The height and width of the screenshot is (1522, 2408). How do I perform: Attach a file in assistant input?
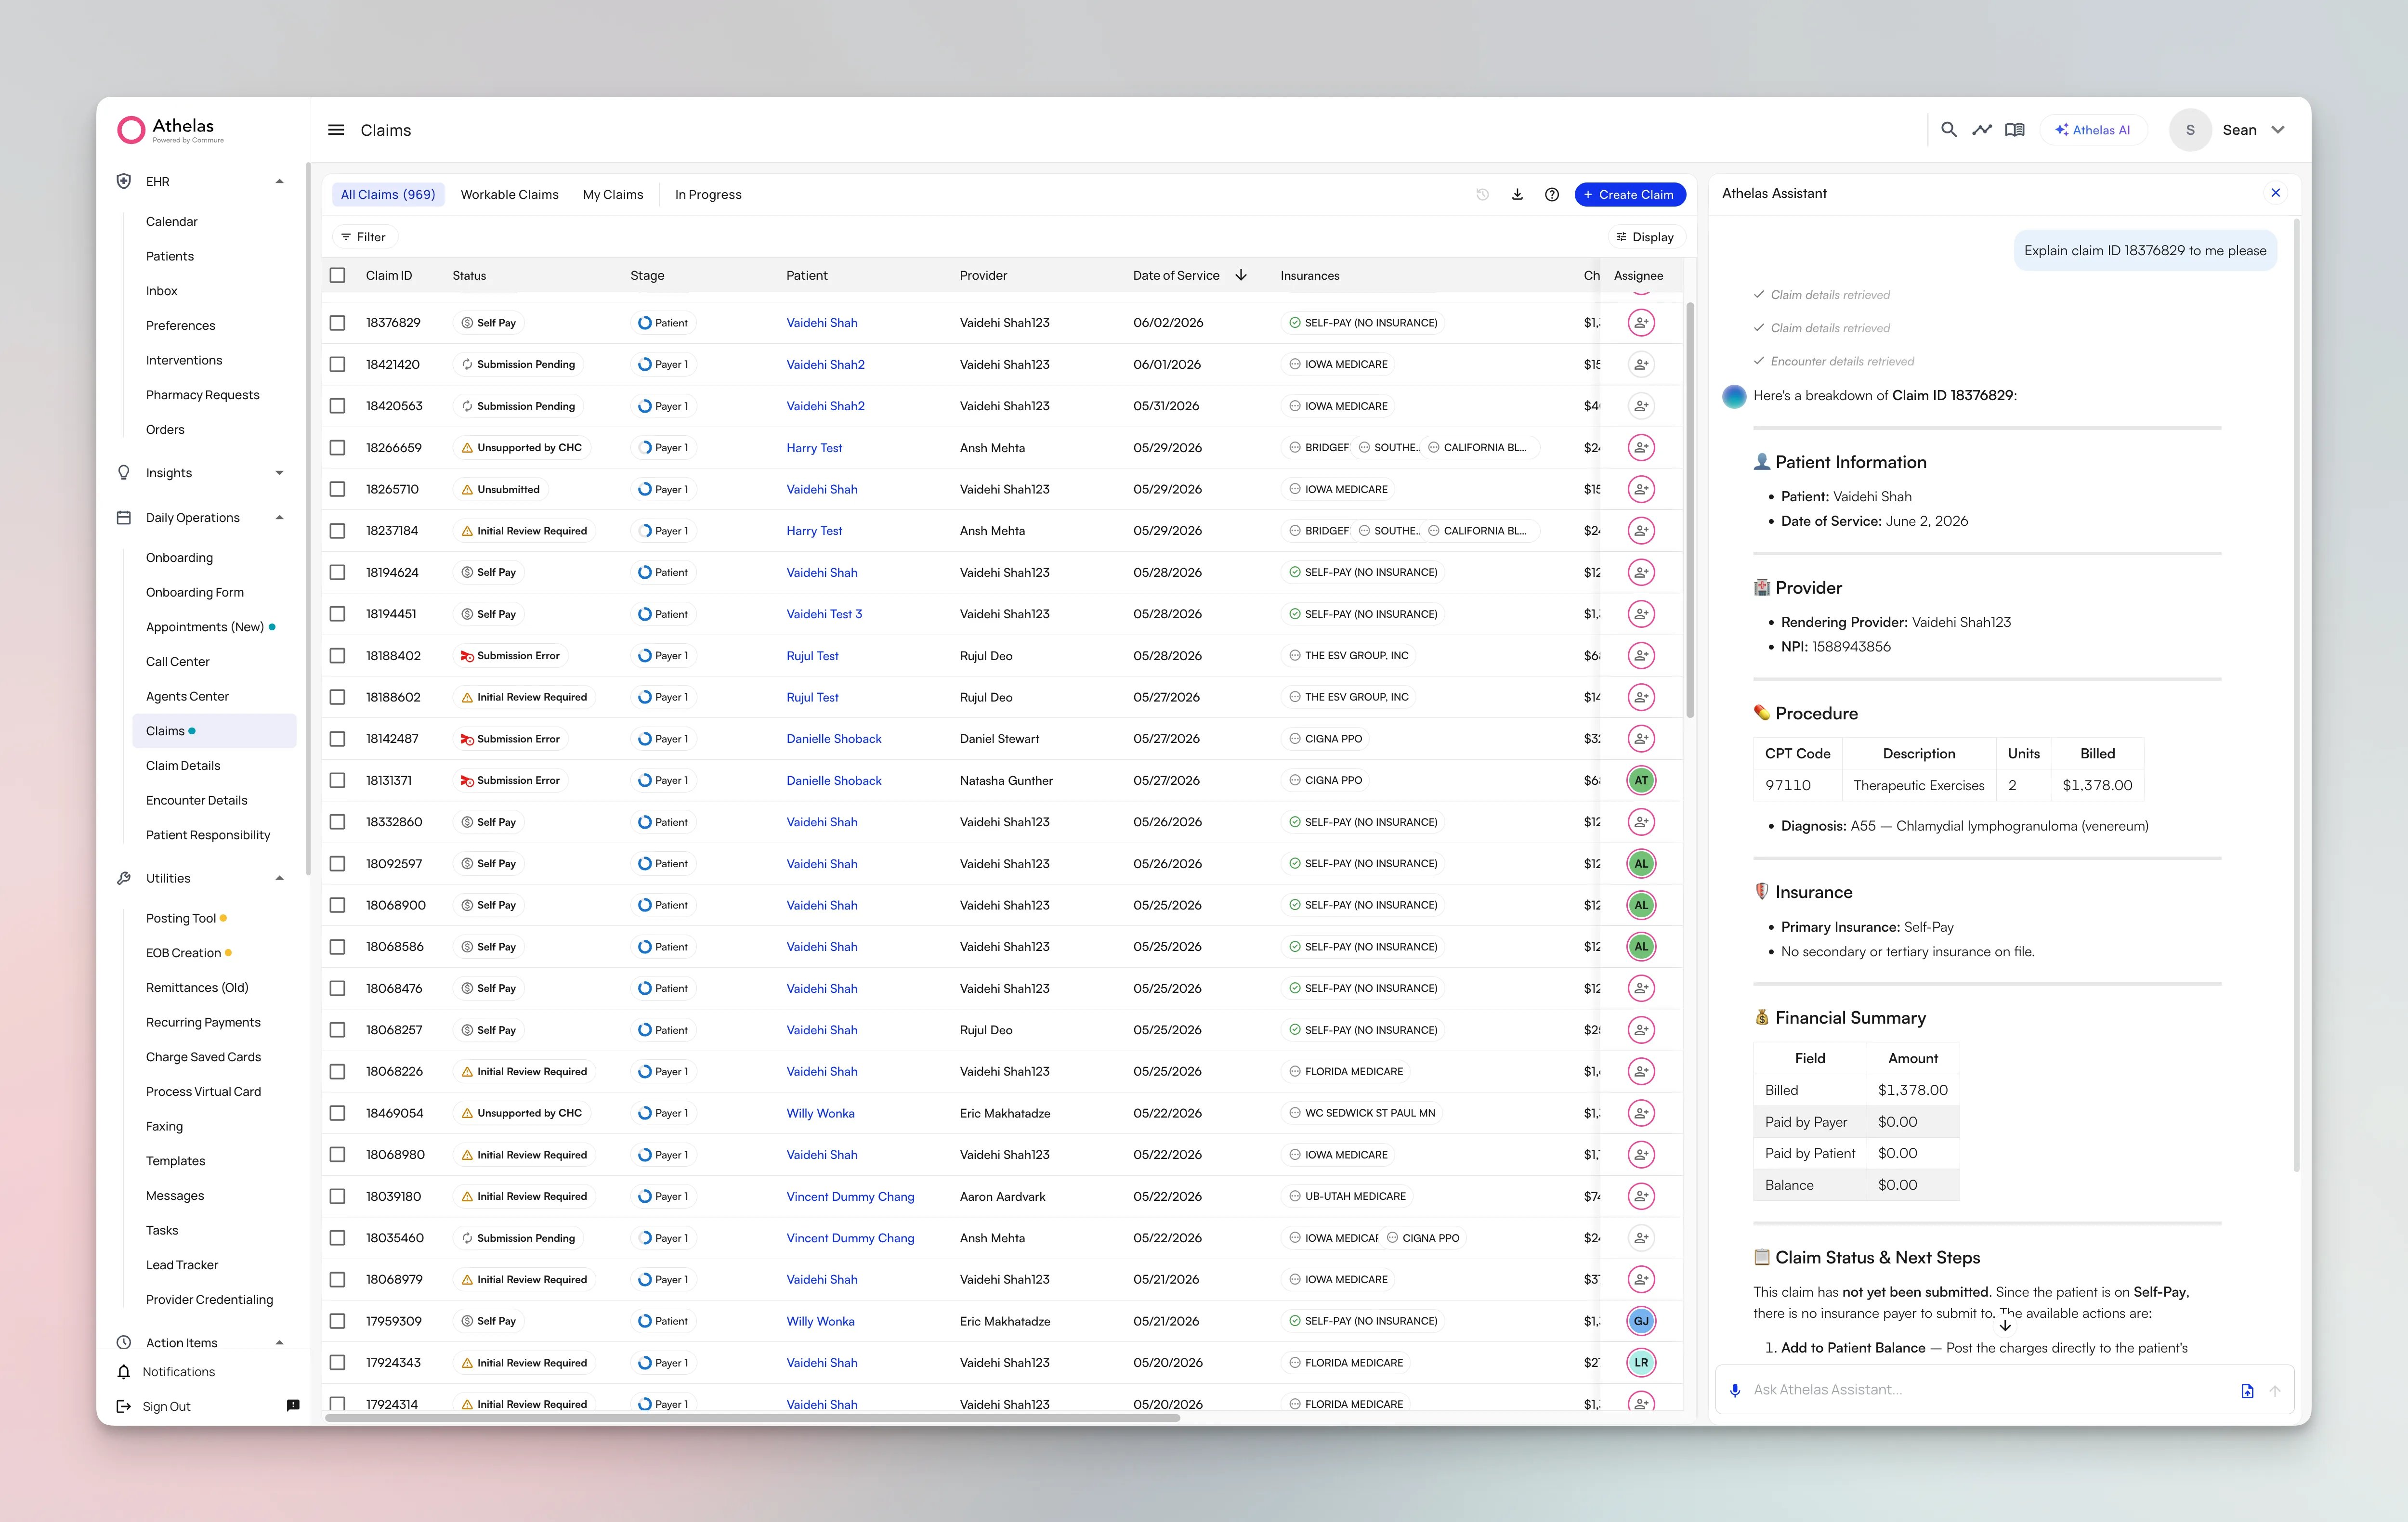[2247, 1390]
